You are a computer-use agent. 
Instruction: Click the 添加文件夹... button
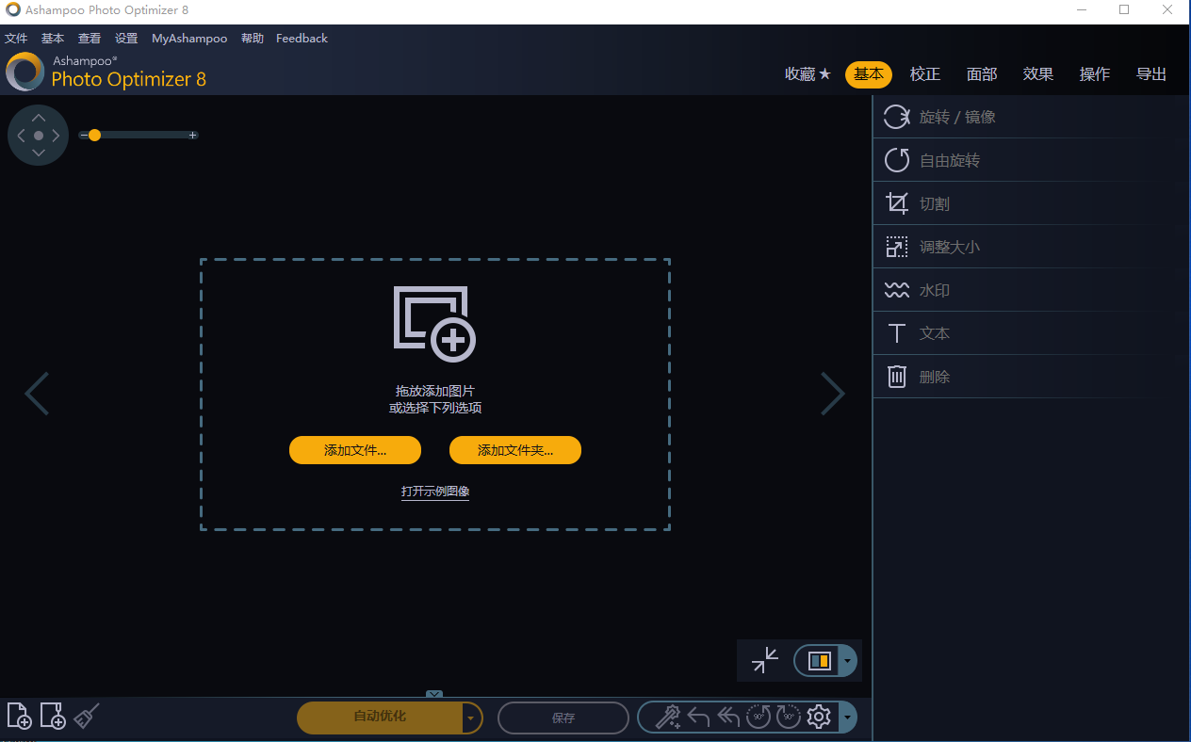click(515, 450)
